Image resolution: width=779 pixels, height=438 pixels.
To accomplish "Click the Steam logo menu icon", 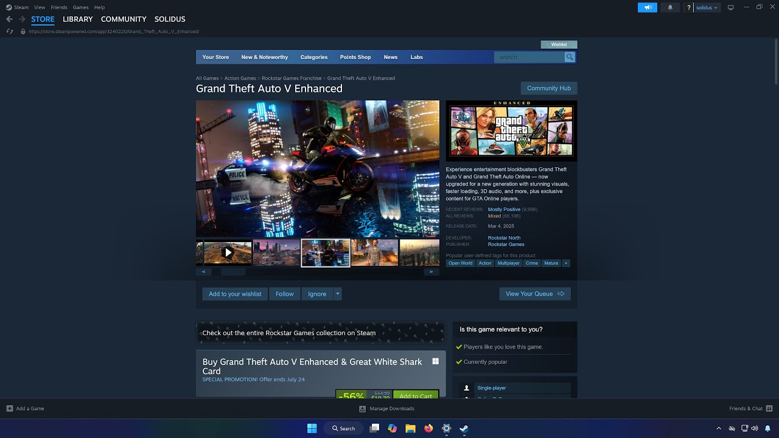I will pos(9,7).
